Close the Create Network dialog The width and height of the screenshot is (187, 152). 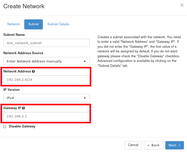(x=182, y=5)
